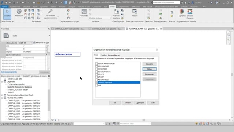Click Annuler in the organisation dialog

click(128, 103)
